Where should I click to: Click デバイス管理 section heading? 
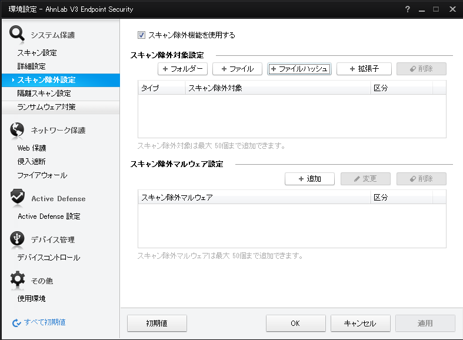(53, 239)
